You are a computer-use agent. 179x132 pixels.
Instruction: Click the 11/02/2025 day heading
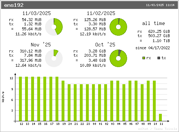[101, 13]
